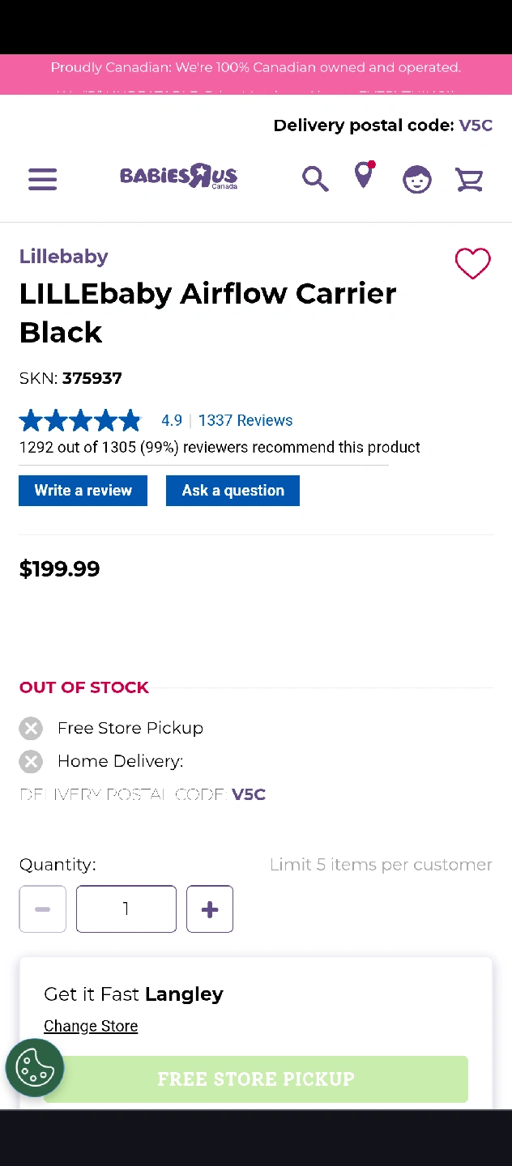The height and width of the screenshot is (1166, 512).
Task: Tap the V5C code under Home Delivery
Action: pyautogui.click(x=249, y=794)
